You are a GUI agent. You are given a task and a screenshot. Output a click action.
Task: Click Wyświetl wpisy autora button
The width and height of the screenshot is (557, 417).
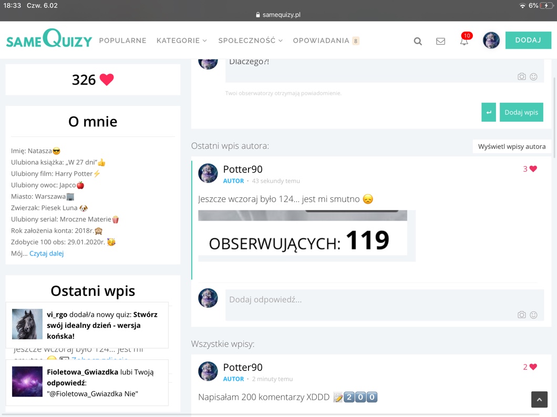(x=511, y=146)
